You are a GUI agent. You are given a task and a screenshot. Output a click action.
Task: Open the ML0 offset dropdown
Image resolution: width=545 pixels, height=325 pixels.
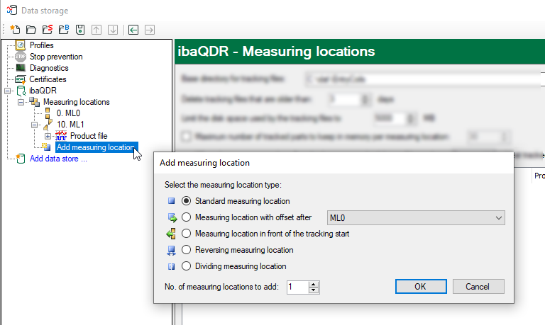pyautogui.click(x=416, y=218)
